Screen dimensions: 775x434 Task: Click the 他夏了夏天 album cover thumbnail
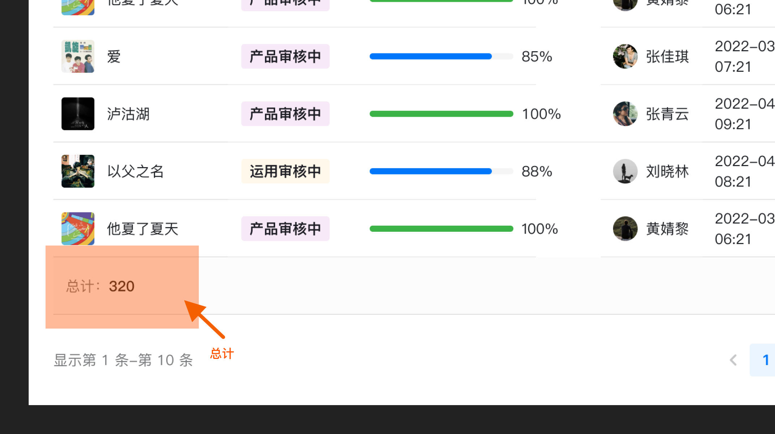click(x=78, y=229)
